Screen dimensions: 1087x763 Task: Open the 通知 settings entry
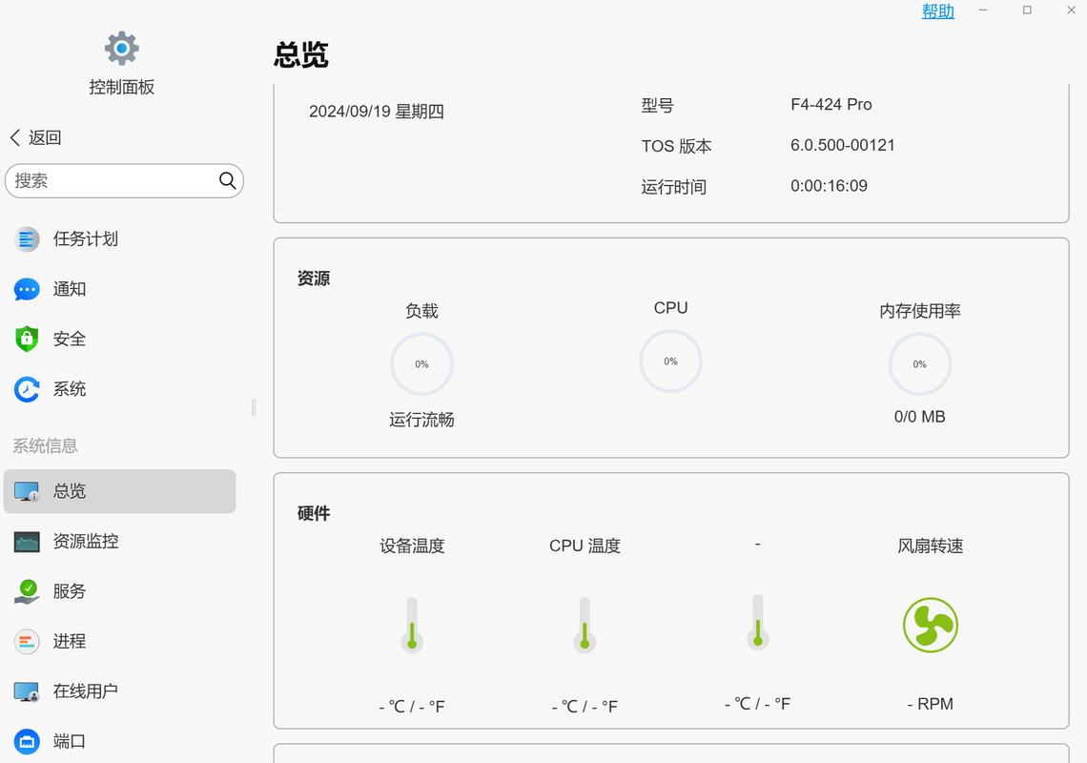[120, 289]
